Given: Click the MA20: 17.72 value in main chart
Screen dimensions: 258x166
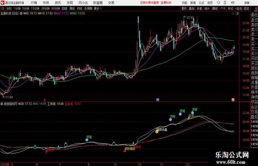Looking at the screenshot, I should (x=61, y=13).
